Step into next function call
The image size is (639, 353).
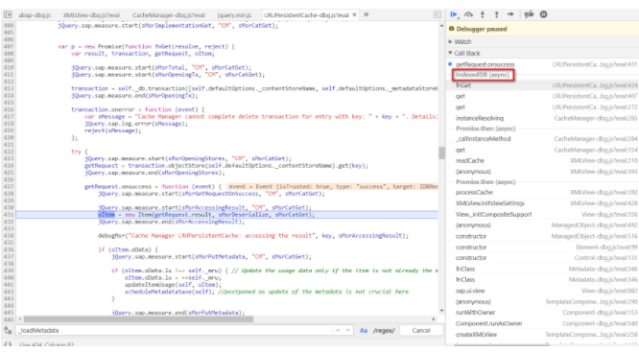483,14
